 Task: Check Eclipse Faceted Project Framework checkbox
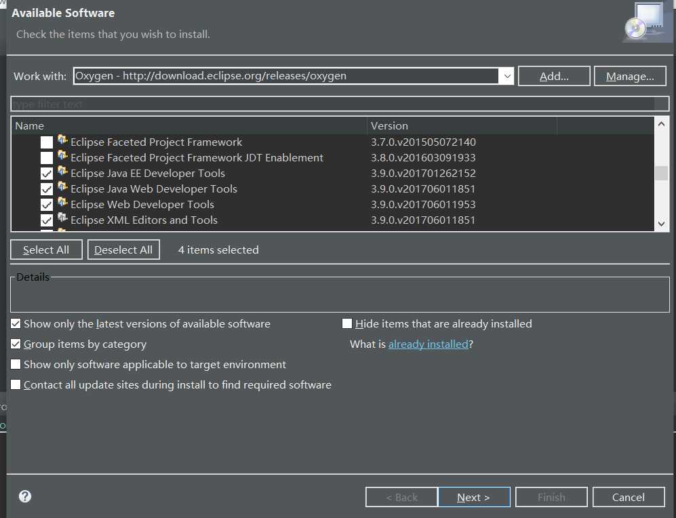click(x=47, y=142)
